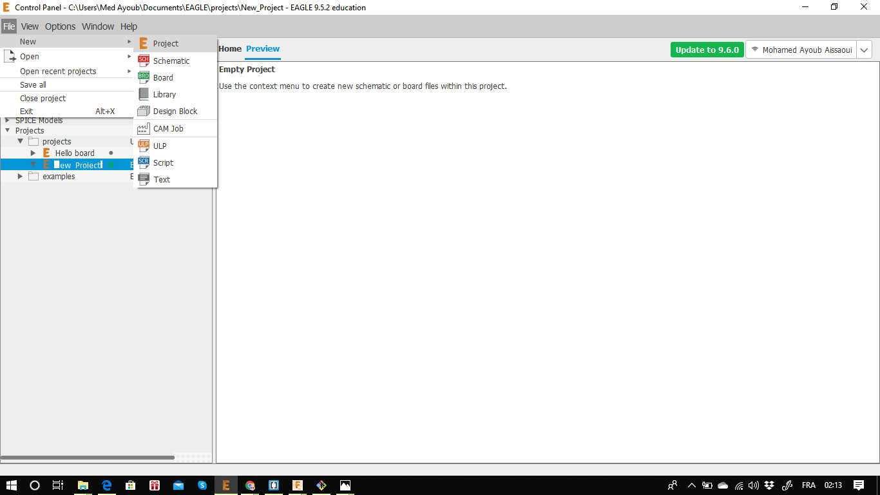
Task: Open Microsoft Edge from the taskbar
Action: pyautogui.click(x=107, y=485)
